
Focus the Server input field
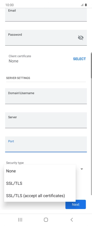(46, 120)
